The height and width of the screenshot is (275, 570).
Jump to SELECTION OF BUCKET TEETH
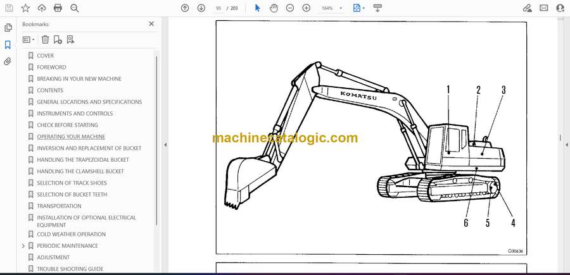point(72,195)
